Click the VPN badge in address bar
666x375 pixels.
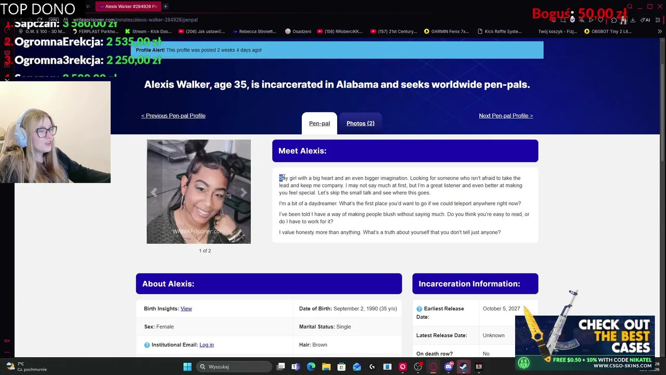pos(54,20)
